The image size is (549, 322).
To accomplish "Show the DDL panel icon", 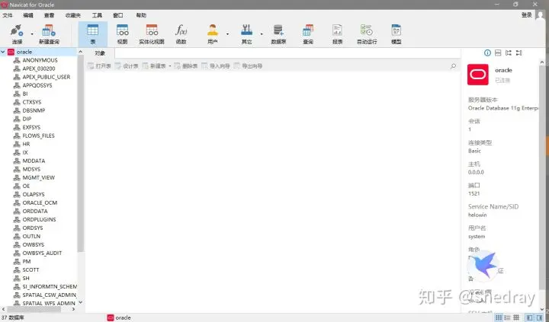I will (x=498, y=53).
